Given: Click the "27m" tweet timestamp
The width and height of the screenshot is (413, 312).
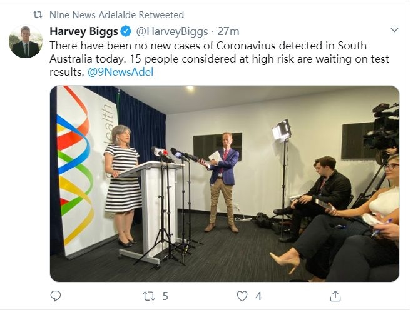Looking at the screenshot, I should [x=228, y=31].
